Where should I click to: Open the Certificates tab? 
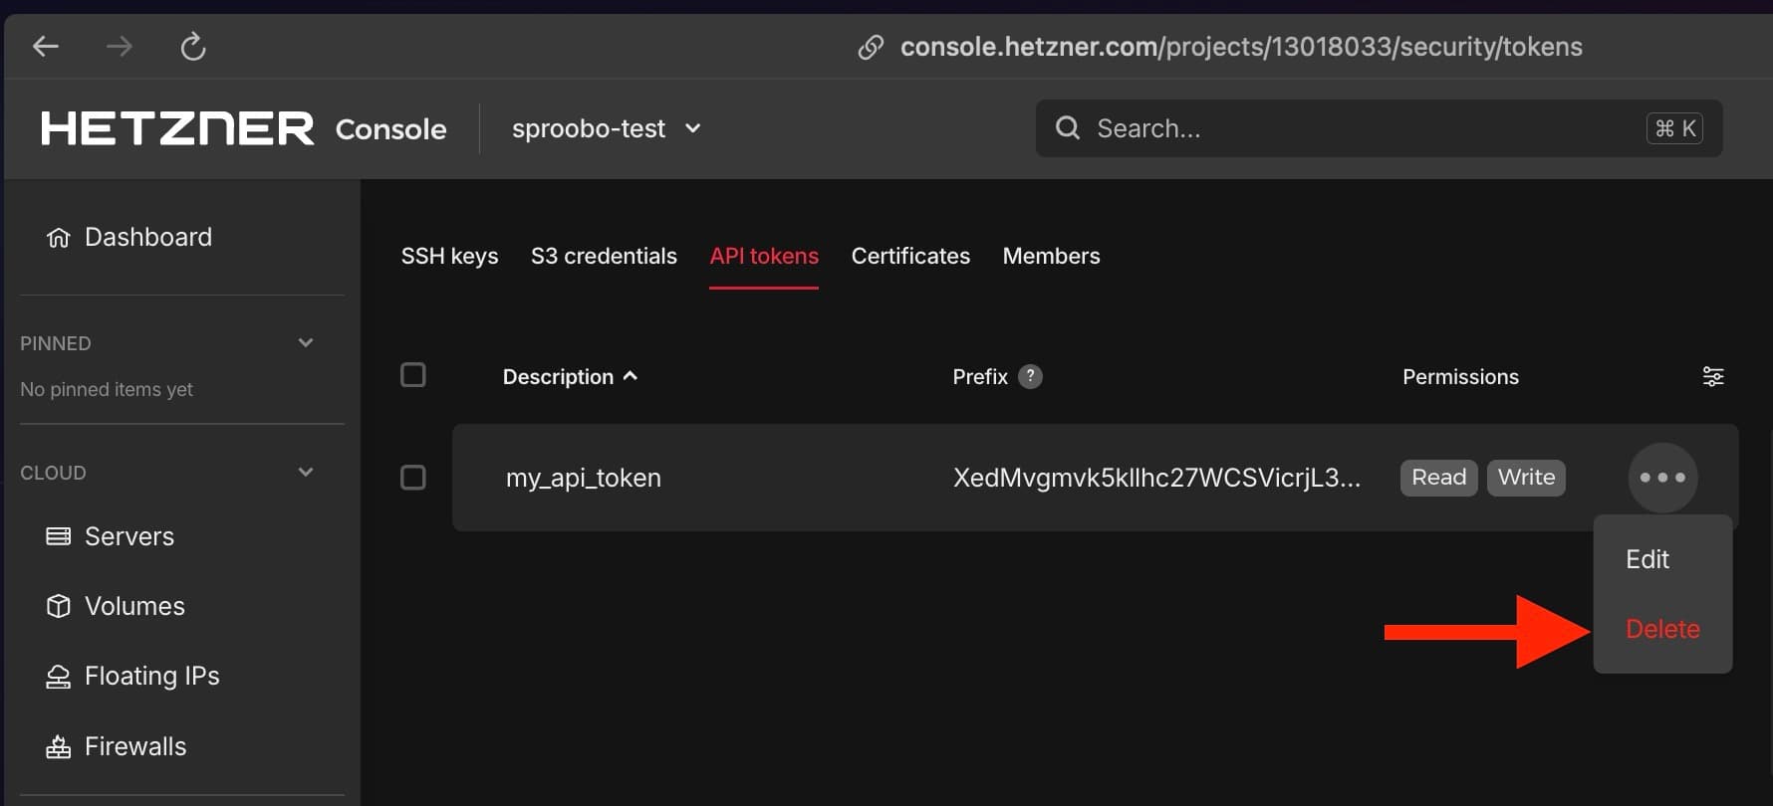point(910,256)
